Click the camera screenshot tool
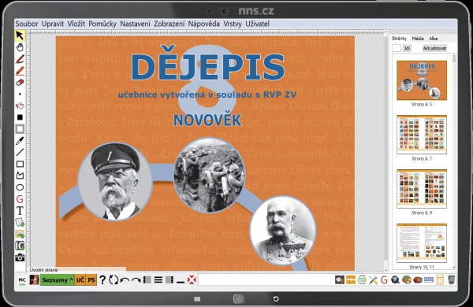 point(20,257)
